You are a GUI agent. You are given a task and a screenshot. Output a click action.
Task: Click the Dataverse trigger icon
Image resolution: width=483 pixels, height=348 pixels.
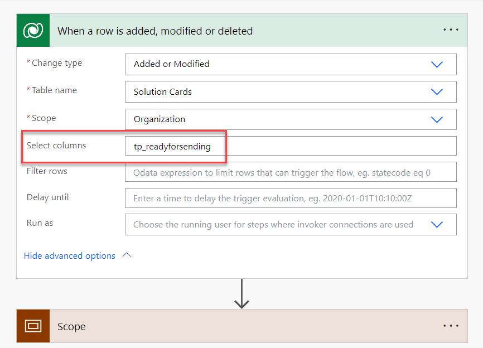33,31
